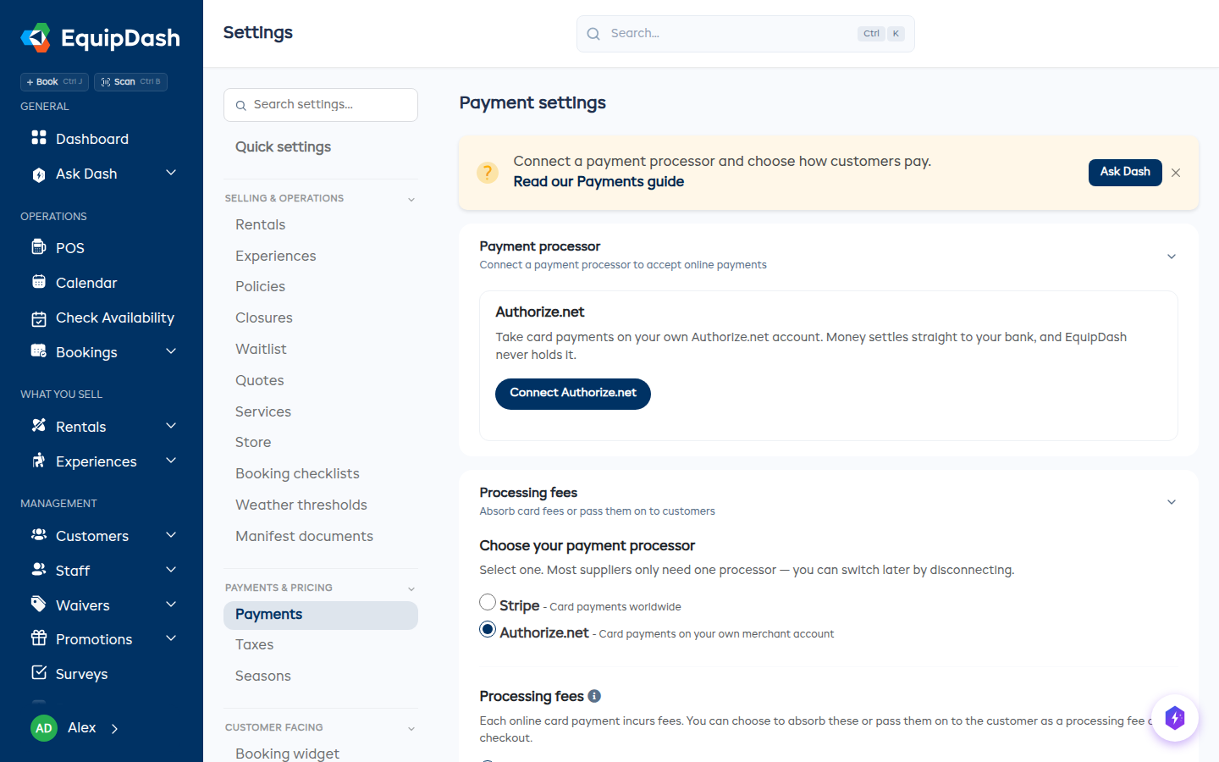Click the Scan button in sidebar
This screenshot has height=762, width=1219.
130,82
